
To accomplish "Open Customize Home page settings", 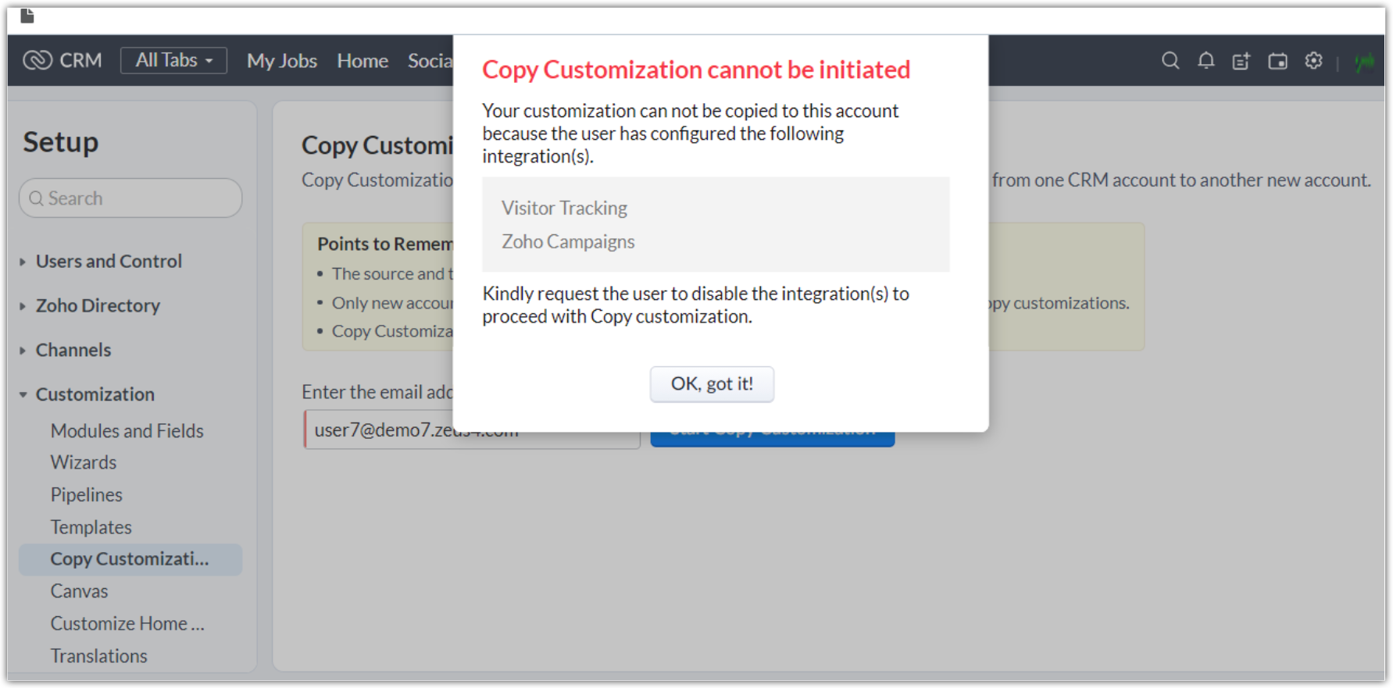I will point(127,624).
